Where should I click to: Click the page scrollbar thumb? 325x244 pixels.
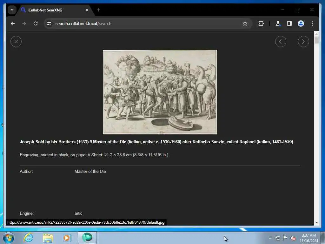tap(316, 40)
